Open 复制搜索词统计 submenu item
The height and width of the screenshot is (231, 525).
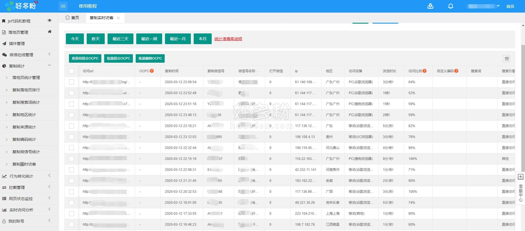pos(26,102)
